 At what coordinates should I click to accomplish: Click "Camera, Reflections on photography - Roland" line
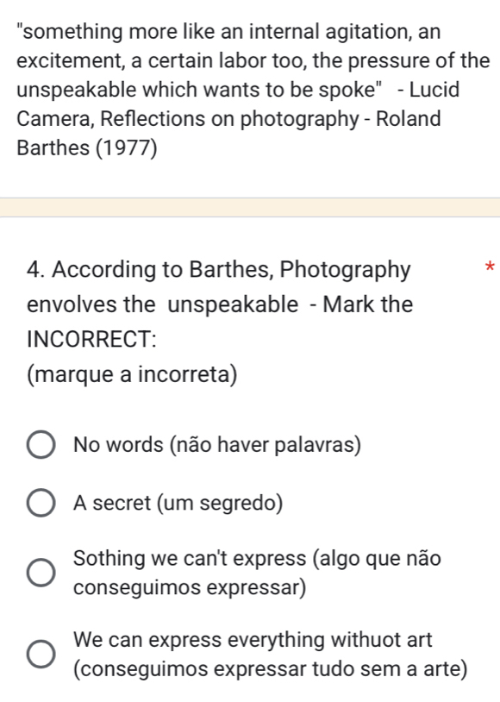pos(229,119)
